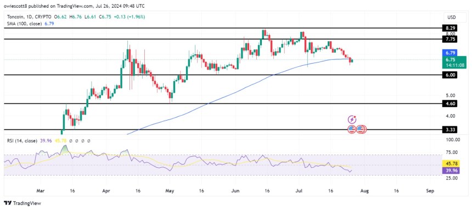The width and height of the screenshot is (472, 210).
Task: Click the stacked US flag event icons
Action: point(362,129)
